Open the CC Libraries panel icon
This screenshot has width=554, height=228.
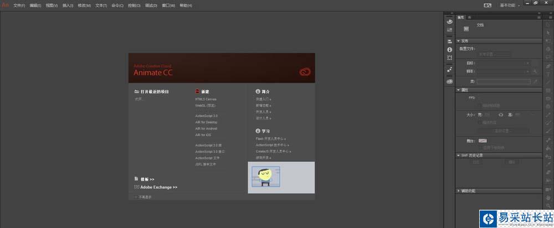pos(449,81)
